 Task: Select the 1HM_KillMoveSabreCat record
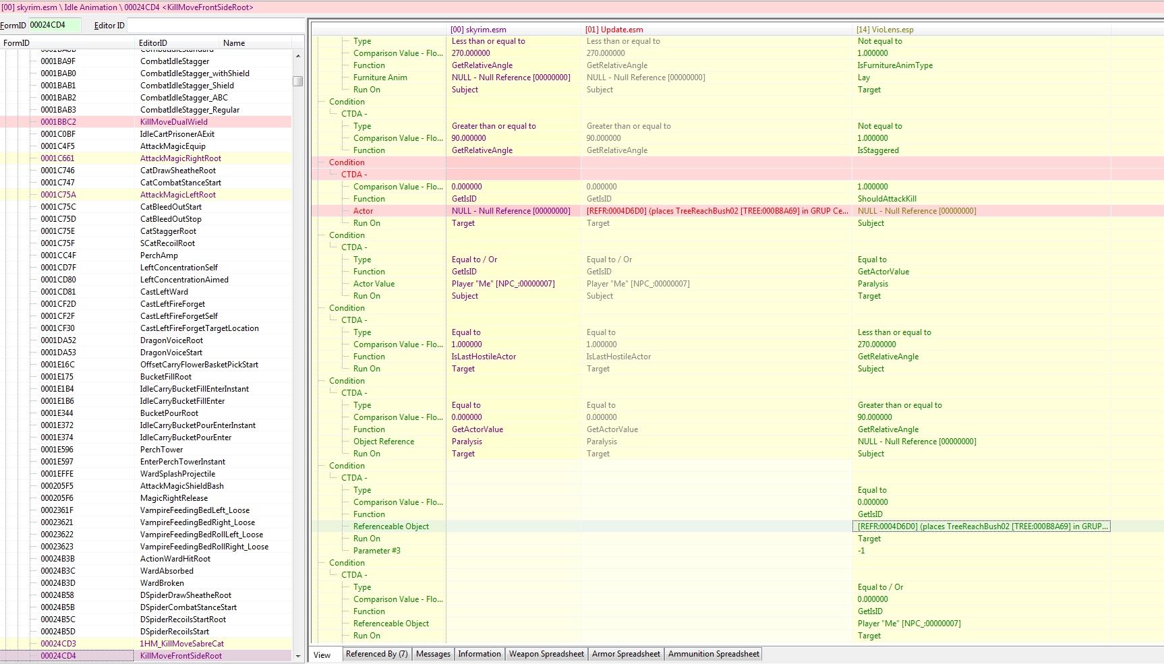coord(182,644)
